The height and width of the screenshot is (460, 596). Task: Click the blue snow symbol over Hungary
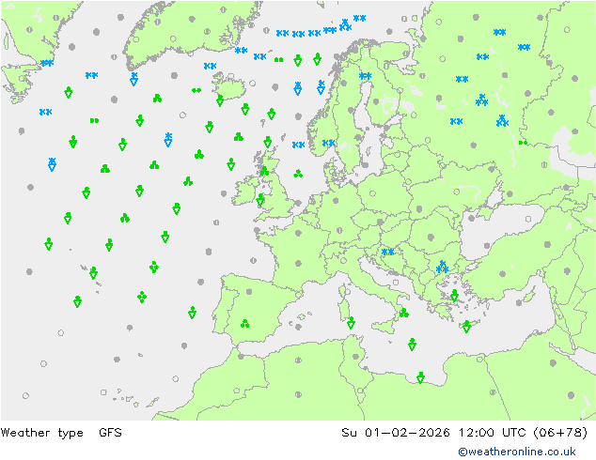click(387, 252)
